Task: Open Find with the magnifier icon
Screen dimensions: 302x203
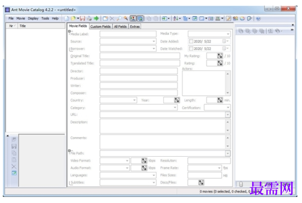Action: 119,19
